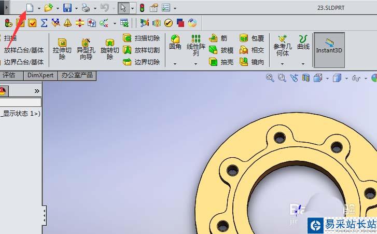Expand the dropdown under 线性阵列
Image resolution: width=377 pixels, height=234 pixels.
click(196, 64)
